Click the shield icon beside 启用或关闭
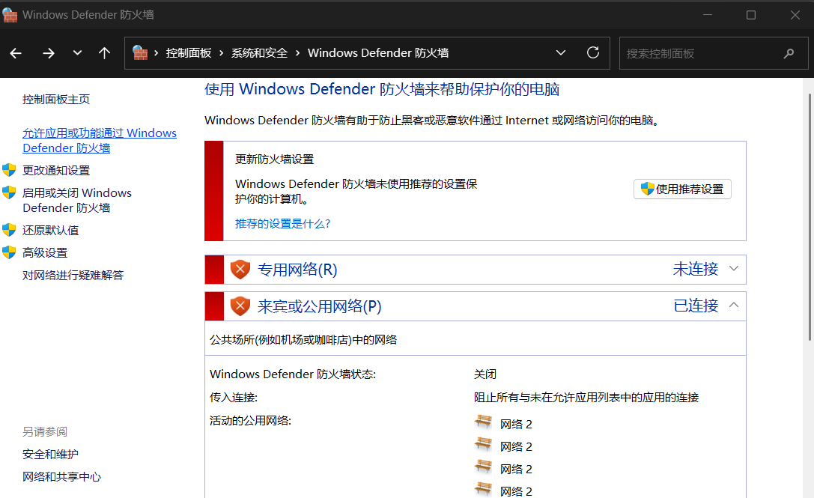 [9, 192]
